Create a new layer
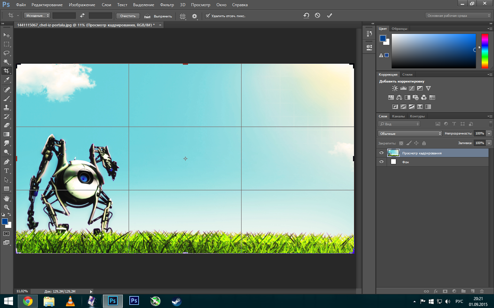The width and height of the screenshot is (494, 308). click(x=472, y=291)
